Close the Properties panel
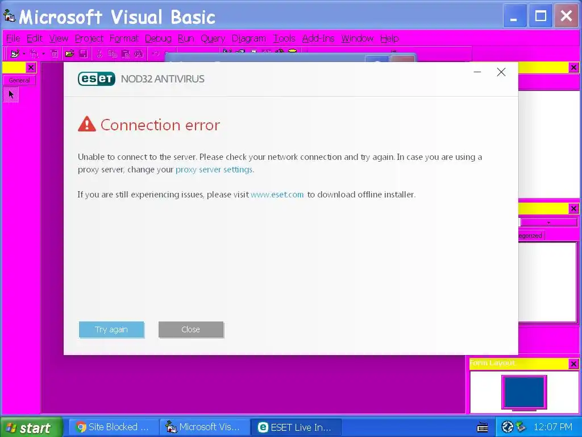This screenshot has width=582, height=437. 573,208
